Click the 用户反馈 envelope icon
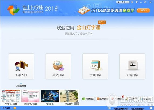 click(x=15, y=108)
